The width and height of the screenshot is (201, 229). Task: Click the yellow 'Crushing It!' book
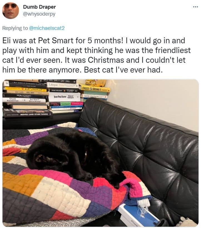[x=94, y=88]
